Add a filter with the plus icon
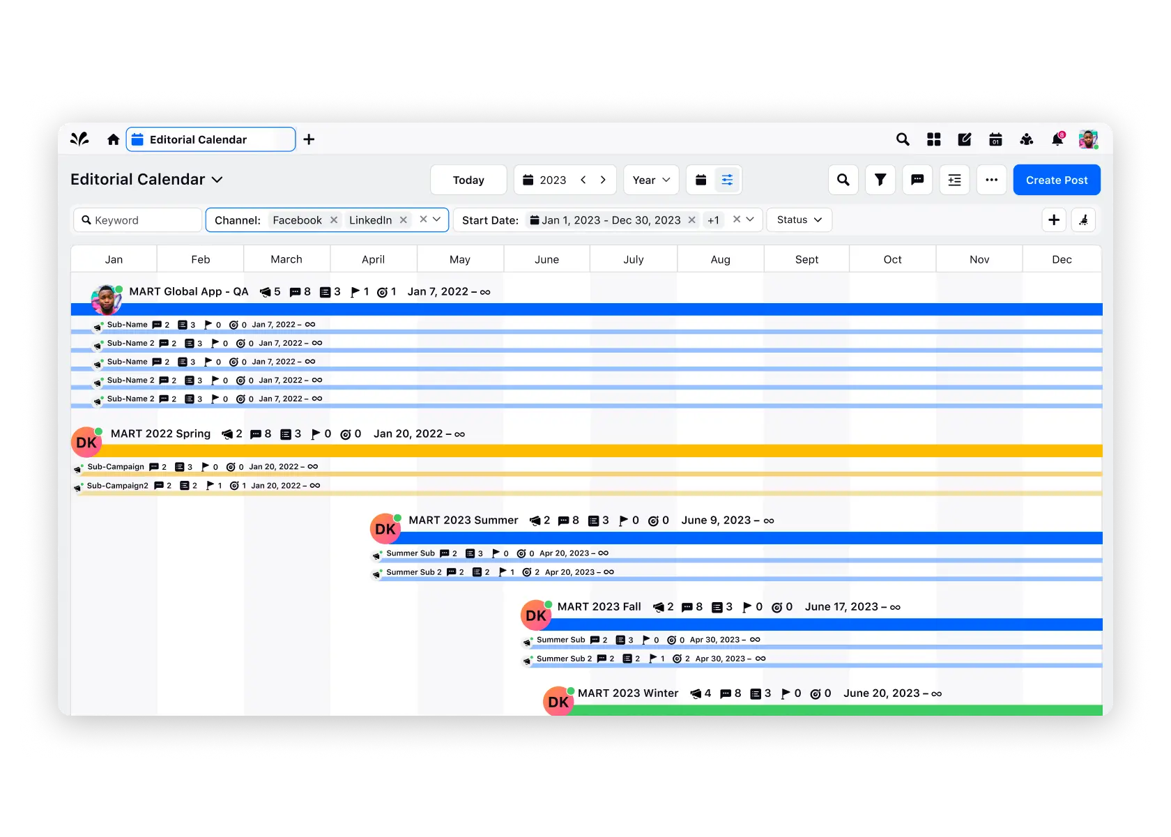Viewport: 1171px width, 837px height. (x=1053, y=220)
